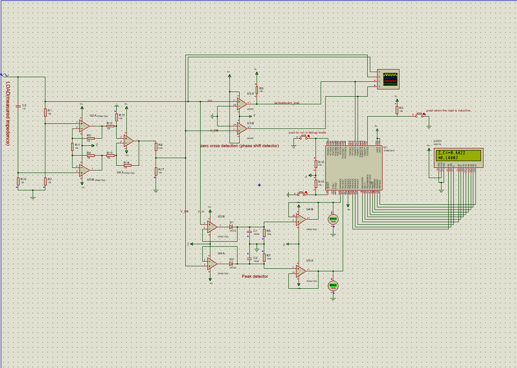Viewport: 517px width, 368px height.
Task: Select resistor R7
Action: pos(264,257)
